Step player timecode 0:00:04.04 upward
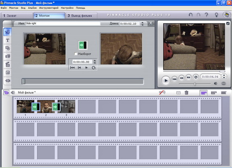This screenshot has height=168, width=232. (224, 76)
